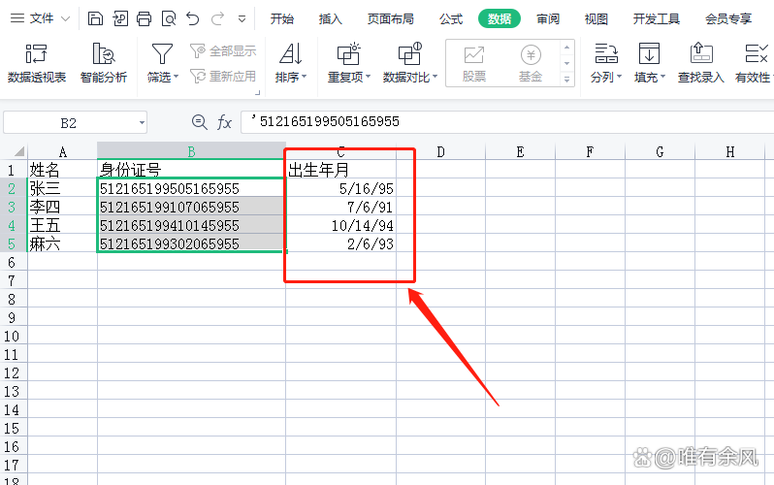
Task: Select row 1 header
Action: pyautogui.click(x=12, y=170)
